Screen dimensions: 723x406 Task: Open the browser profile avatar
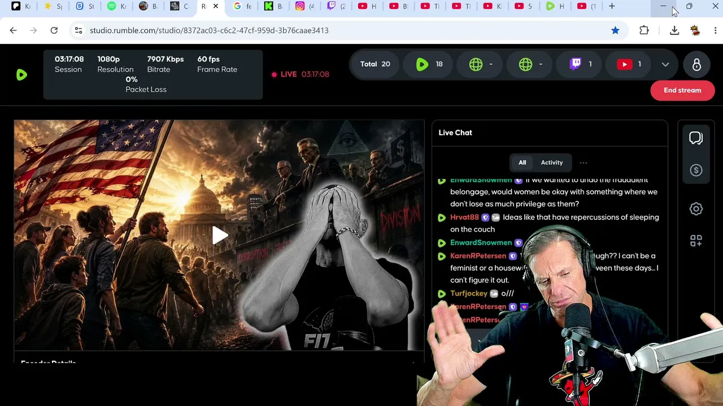click(695, 30)
